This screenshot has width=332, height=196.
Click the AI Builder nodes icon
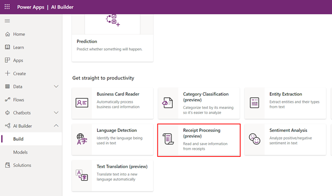pos(8,126)
